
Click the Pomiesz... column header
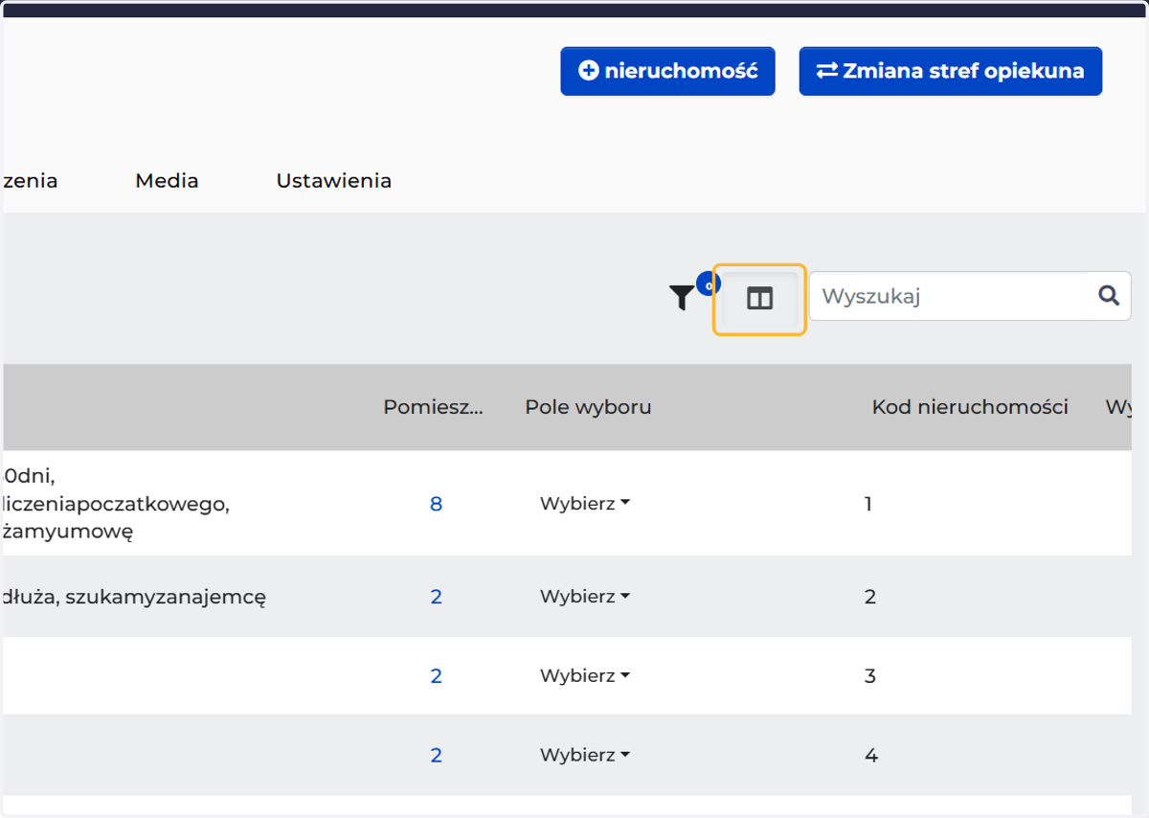point(434,407)
